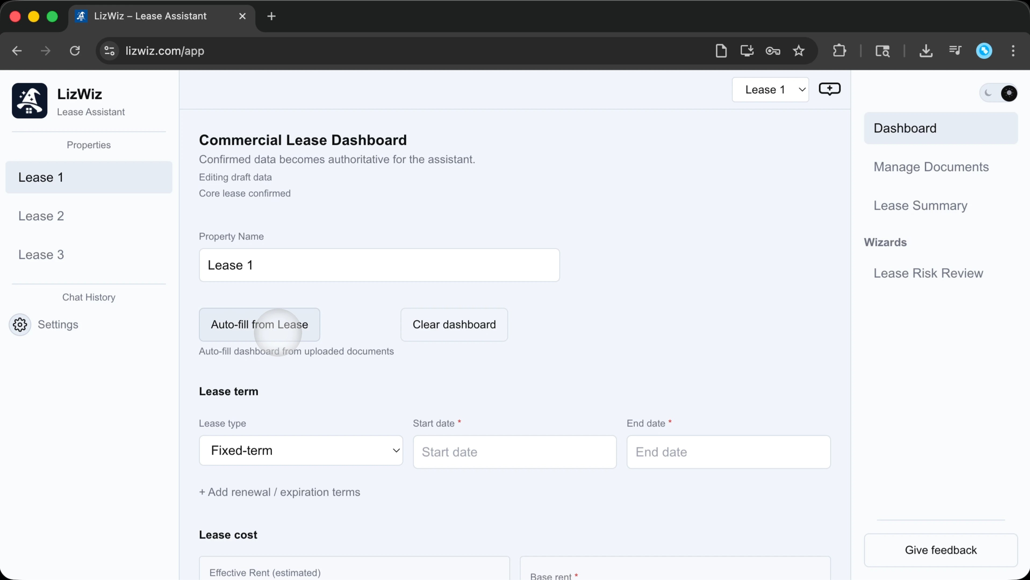Open the Lease Summary menu item
This screenshot has height=580, width=1030.
(x=920, y=205)
